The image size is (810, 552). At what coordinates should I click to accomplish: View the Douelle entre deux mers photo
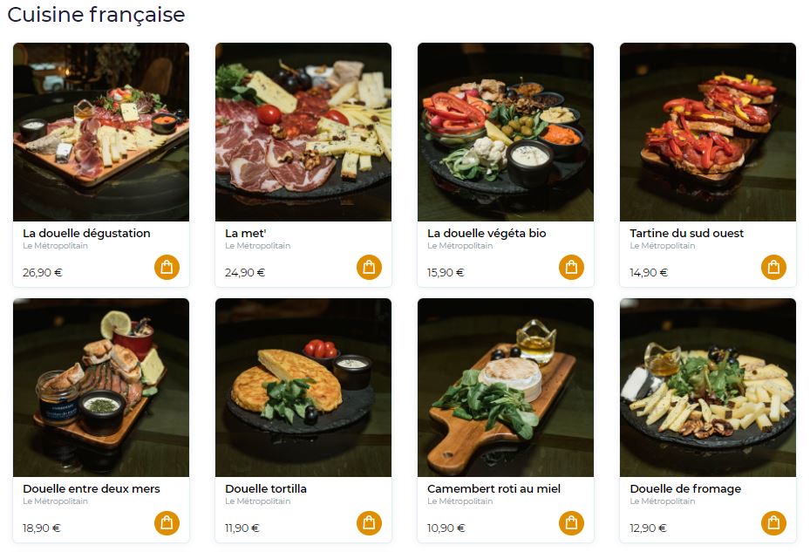pyautogui.click(x=101, y=388)
